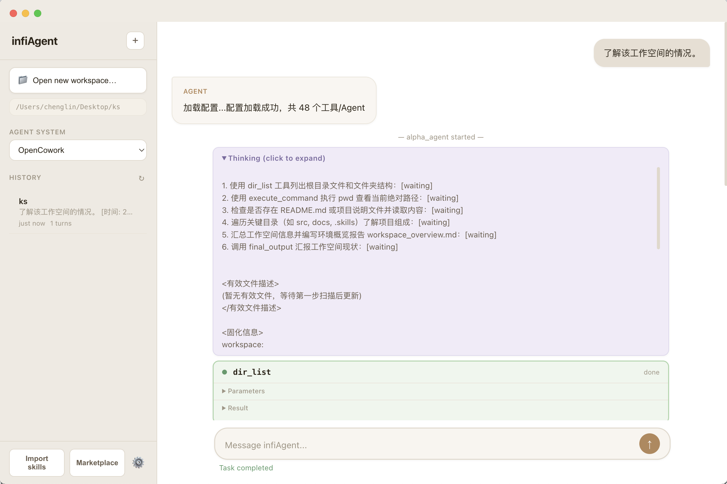Open settings via gear icon
The image size is (727, 484).
[x=138, y=462]
